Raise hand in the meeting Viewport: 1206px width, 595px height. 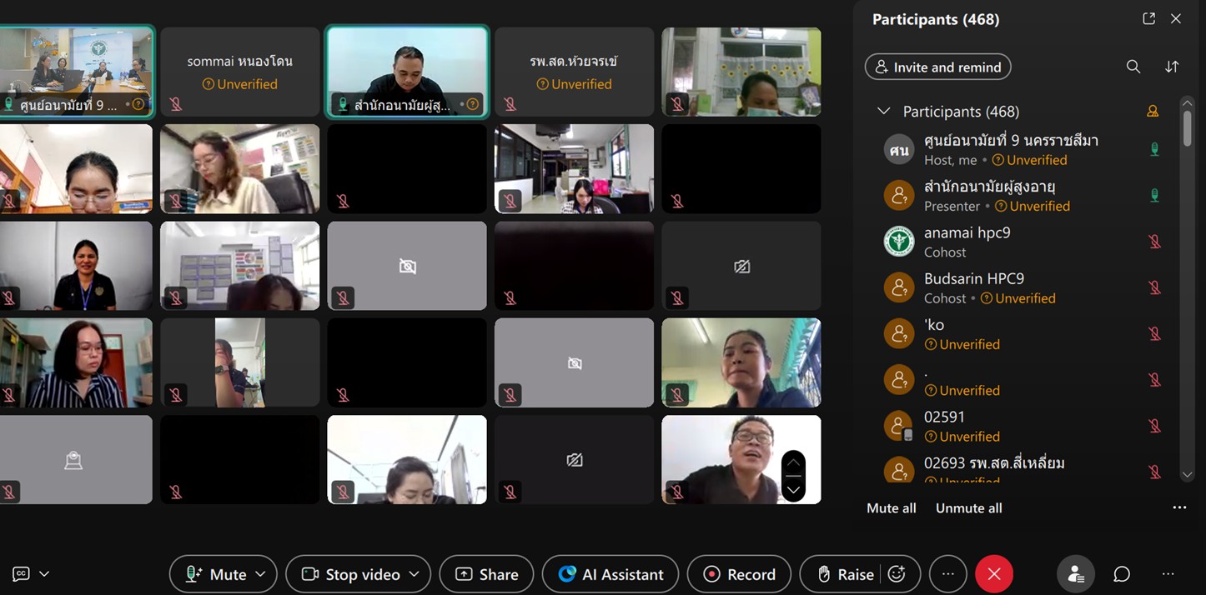(845, 574)
